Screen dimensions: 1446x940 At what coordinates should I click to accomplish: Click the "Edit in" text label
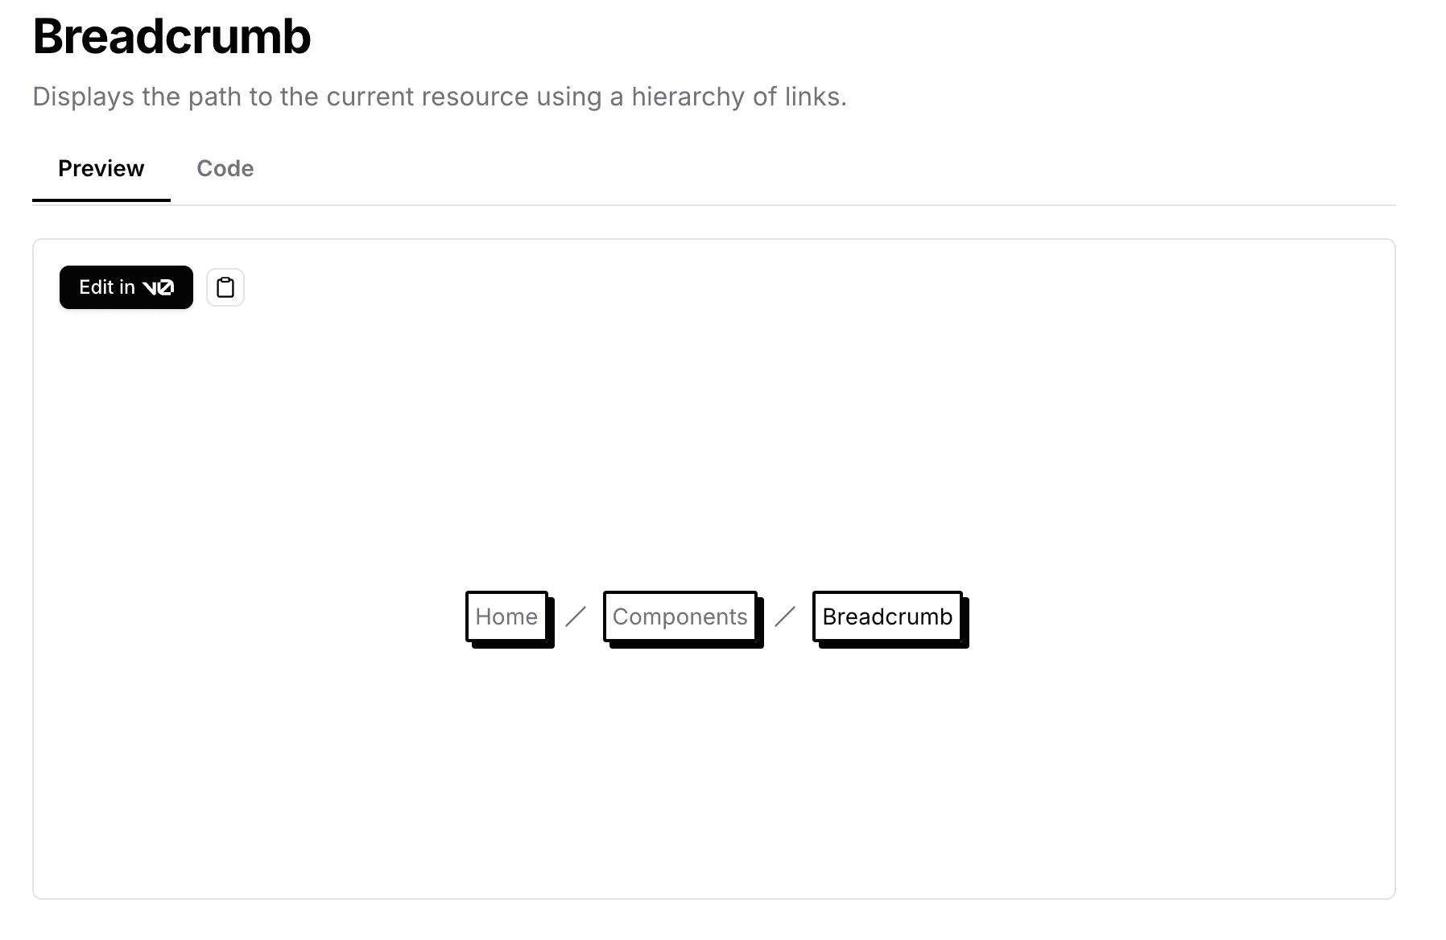tap(107, 287)
